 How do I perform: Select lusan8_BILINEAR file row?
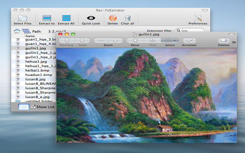coord(33,84)
